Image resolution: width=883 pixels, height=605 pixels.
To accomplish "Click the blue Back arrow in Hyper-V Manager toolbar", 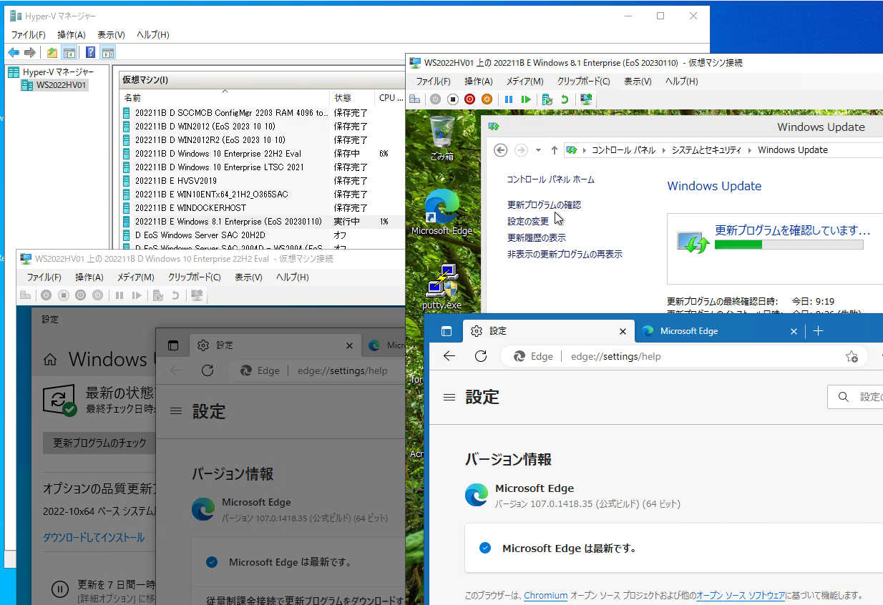I will coord(13,52).
